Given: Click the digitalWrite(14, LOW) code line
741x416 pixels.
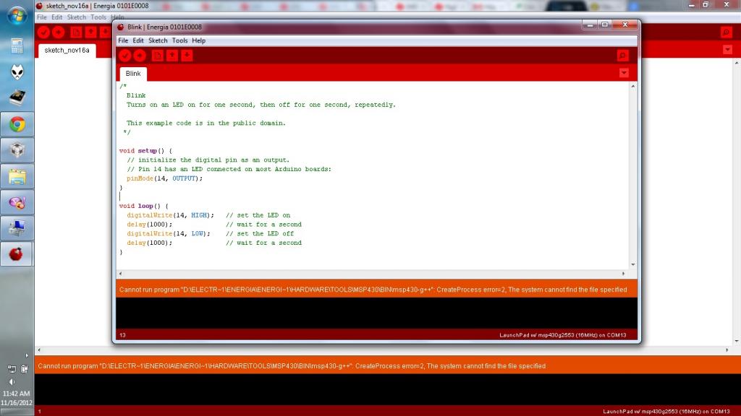Looking at the screenshot, I should tap(168, 233).
